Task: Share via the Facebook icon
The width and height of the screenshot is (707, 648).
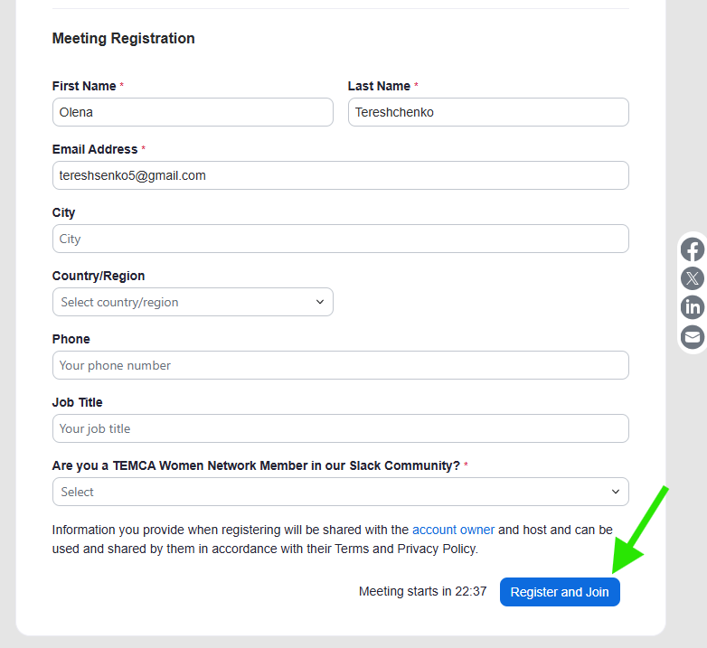Action: point(693,250)
